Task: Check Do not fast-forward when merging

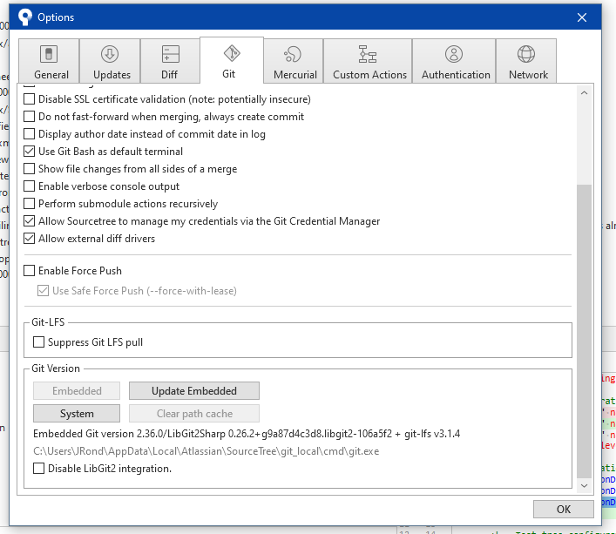Action: pyautogui.click(x=29, y=117)
